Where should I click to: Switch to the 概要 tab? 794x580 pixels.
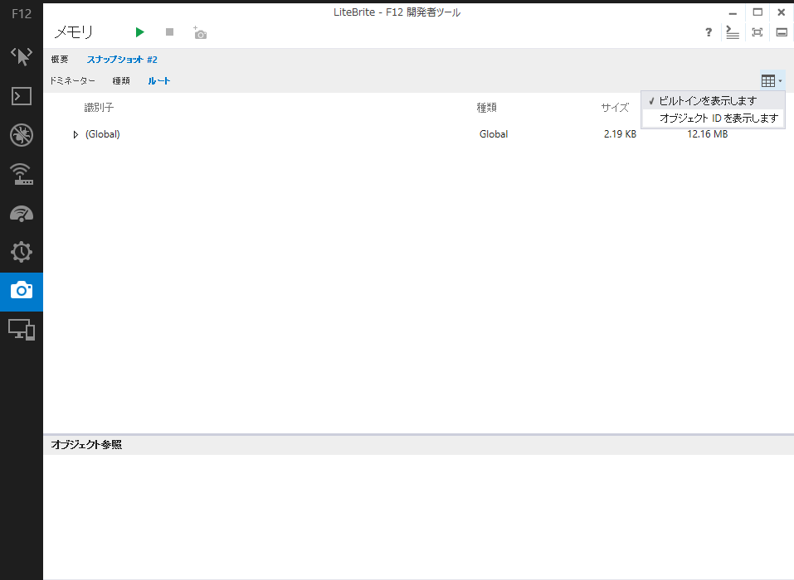coord(59,60)
